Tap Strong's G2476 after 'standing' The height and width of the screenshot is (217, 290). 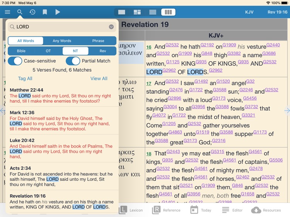[x=176, y=90]
